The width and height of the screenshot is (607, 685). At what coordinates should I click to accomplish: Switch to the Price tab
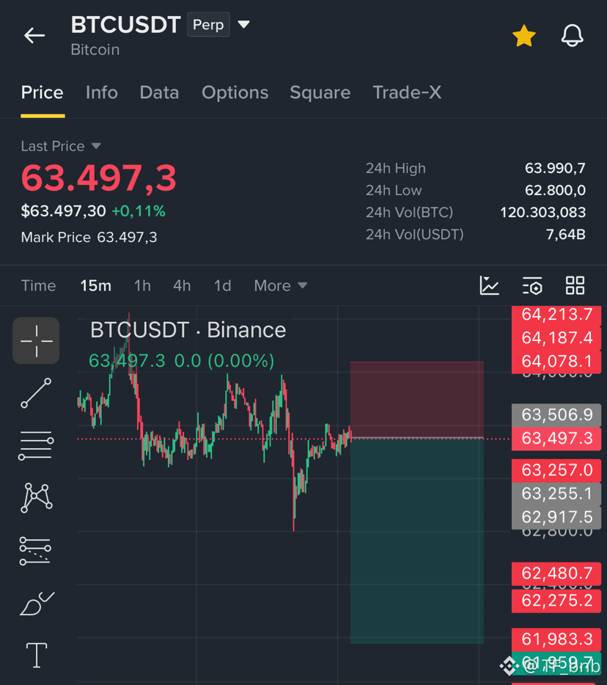tap(43, 92)
